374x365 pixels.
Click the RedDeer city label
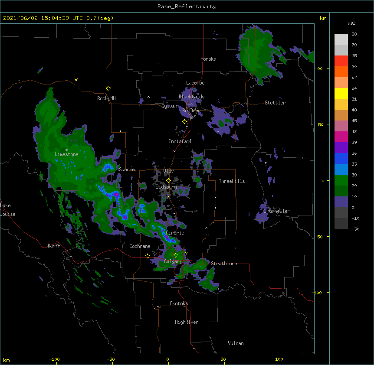pyautogui.click(x=191, y=111)
